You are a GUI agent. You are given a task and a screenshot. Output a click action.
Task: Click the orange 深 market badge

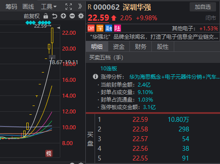point(100,28)
